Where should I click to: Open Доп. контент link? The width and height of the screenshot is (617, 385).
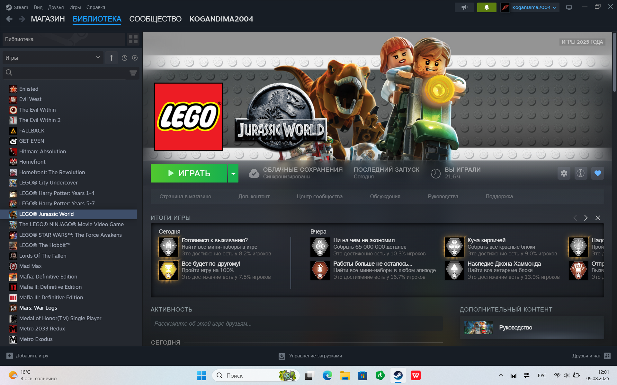tap(254, 197)
